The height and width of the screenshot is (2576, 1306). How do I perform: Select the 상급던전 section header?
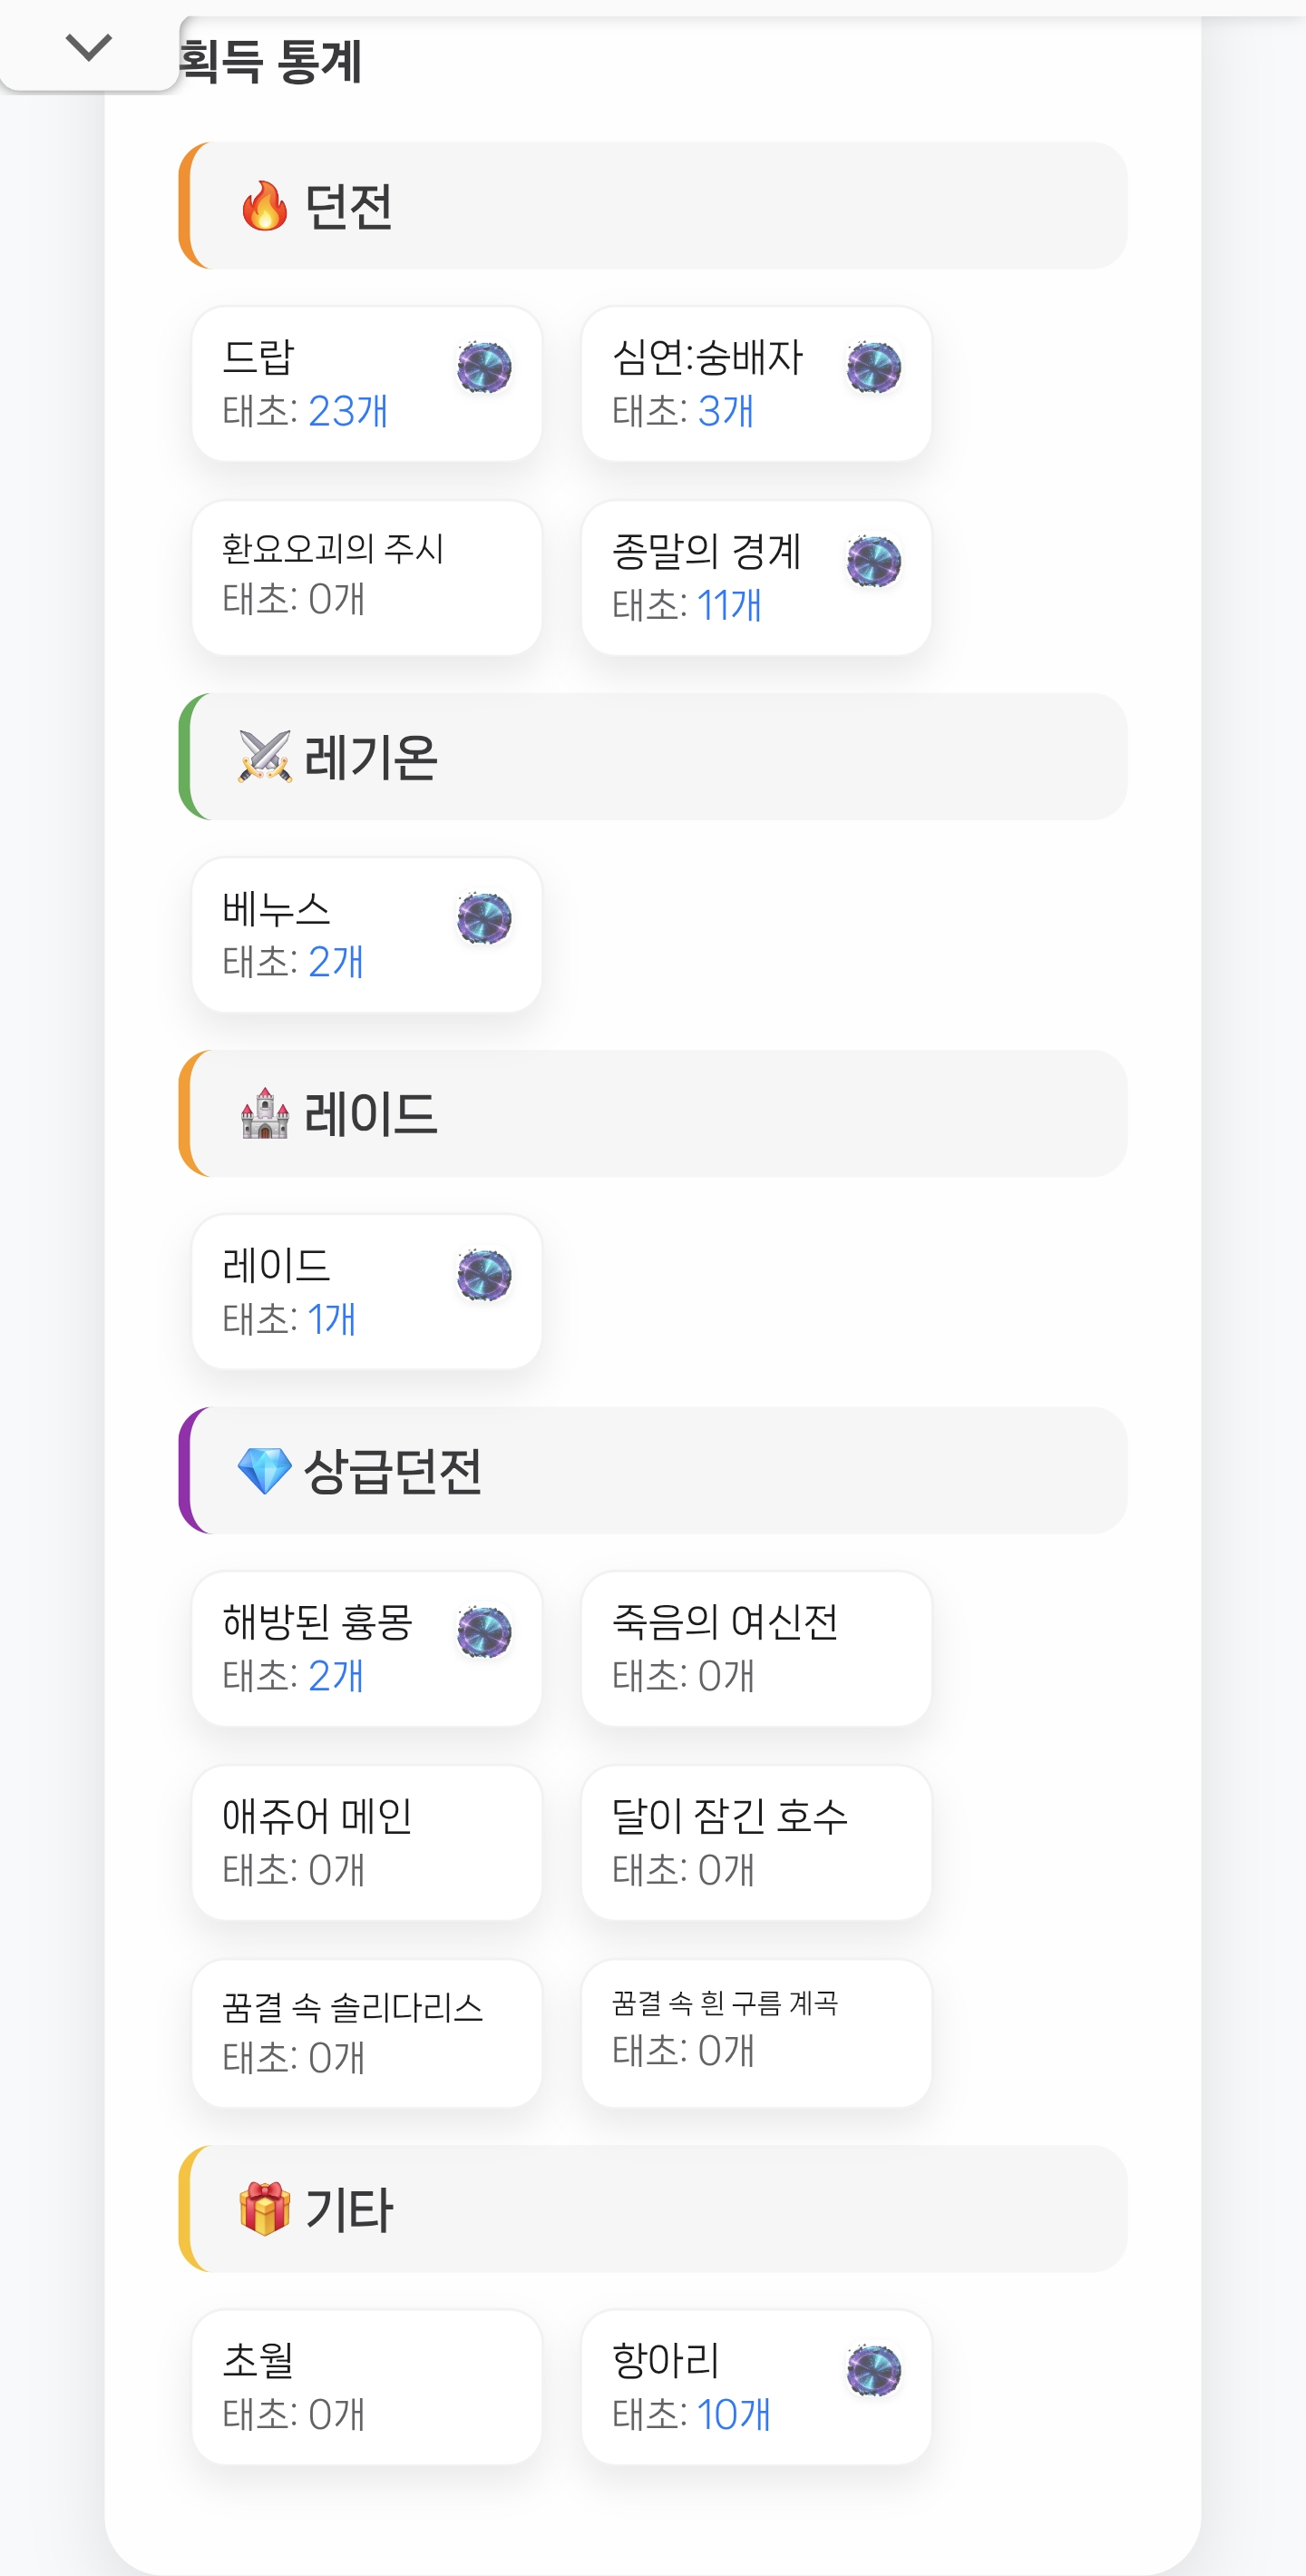654,1470
